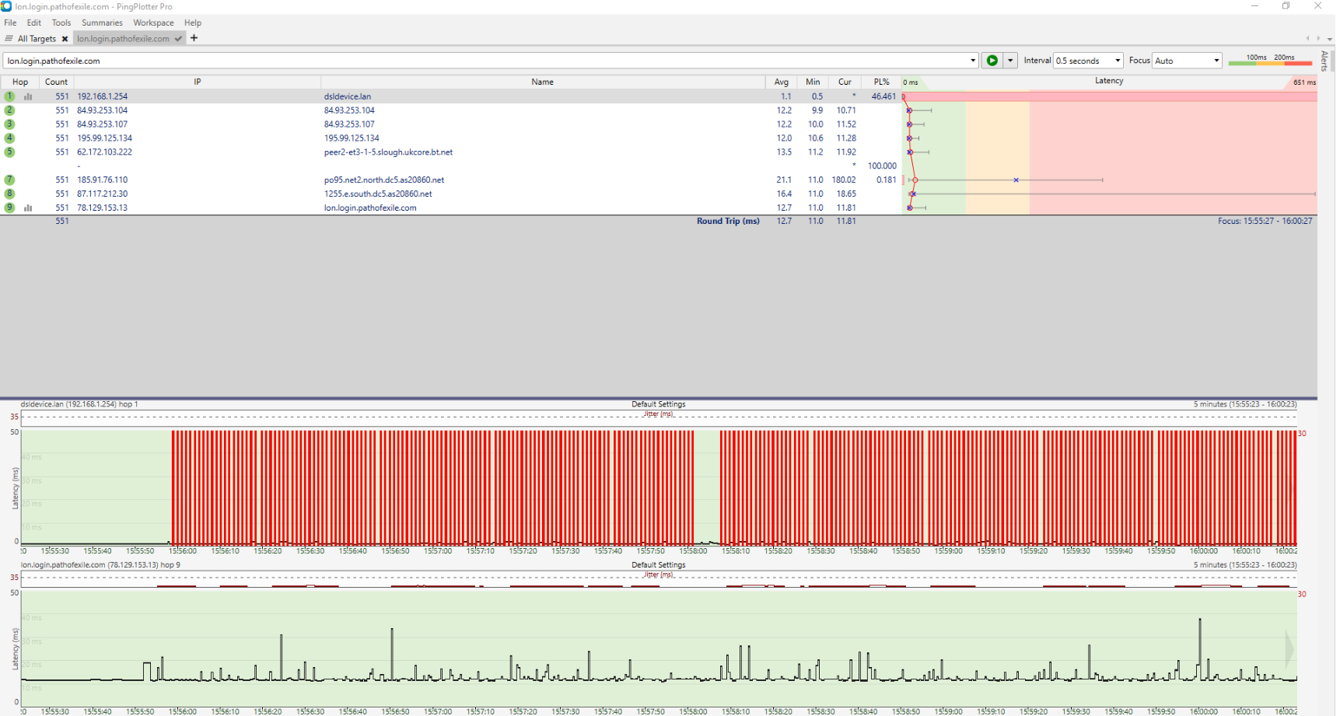
Task: Expand the target address history dropdown
Action: pyautogui.click(x=972, y=61)
